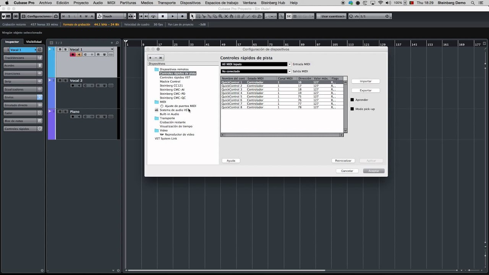Open the Espacios de trabajo menu
This screenshot has width=489, height=275.
[x=222, y=3]
